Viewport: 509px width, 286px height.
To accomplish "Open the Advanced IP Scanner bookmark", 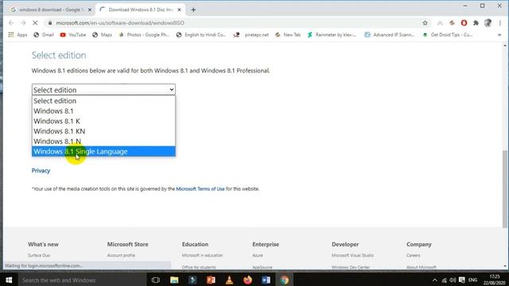I will coord(390,35).
